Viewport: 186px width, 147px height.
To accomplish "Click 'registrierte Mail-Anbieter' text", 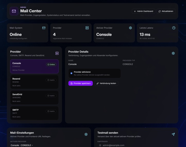I will click(x=62, y=38).
